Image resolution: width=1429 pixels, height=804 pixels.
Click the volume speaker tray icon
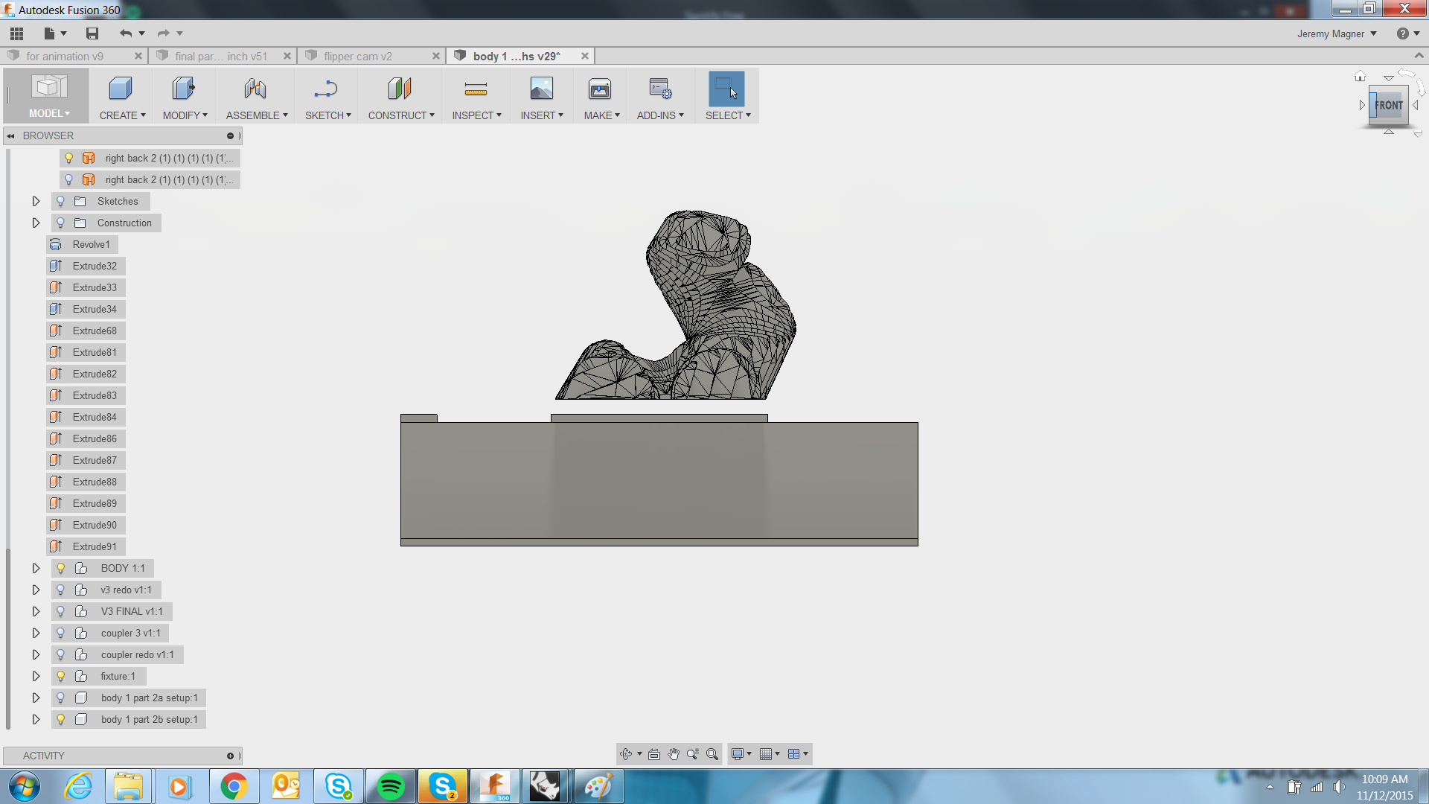[x=1338, y=787]
